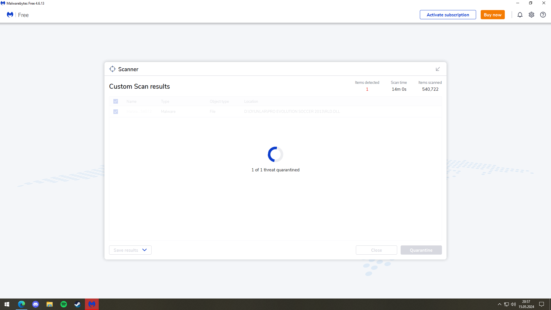Click the orange Buy now button
Screen dimensions: 551x310
[x=492, y=15]
